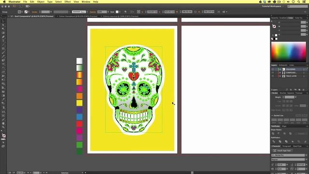
Task: Hide the COLOURING layer with its eye icon
Action: (273, 70)
